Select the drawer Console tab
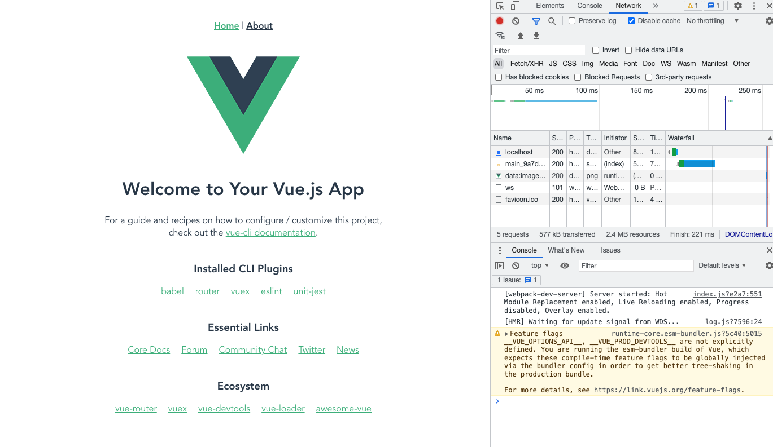Viewport: 773px width, 447px height. pyautogui.click(x=524, y=250)
